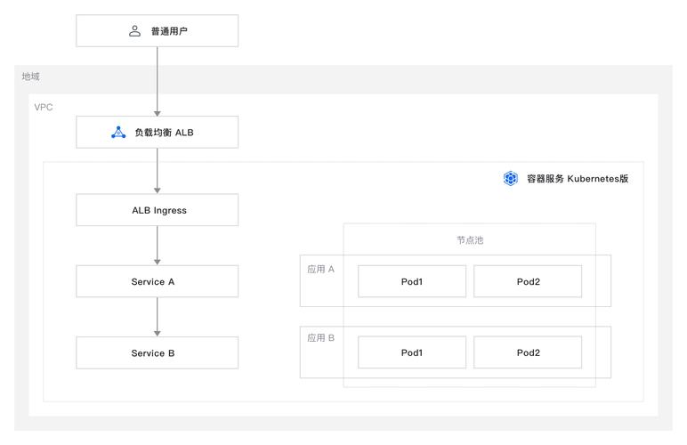Select the 负载均衡 ALB text
The image size is (687, 445).
tap(164, 133)
